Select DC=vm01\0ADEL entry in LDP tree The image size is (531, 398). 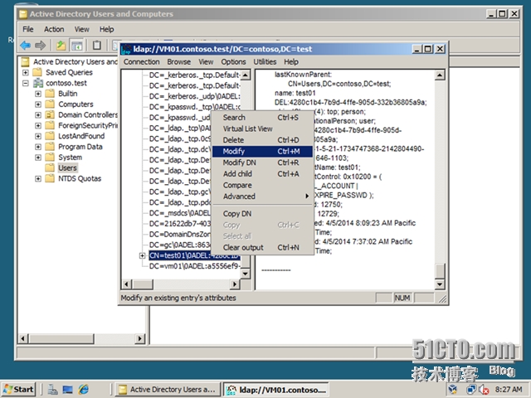[x=194, y=266]
